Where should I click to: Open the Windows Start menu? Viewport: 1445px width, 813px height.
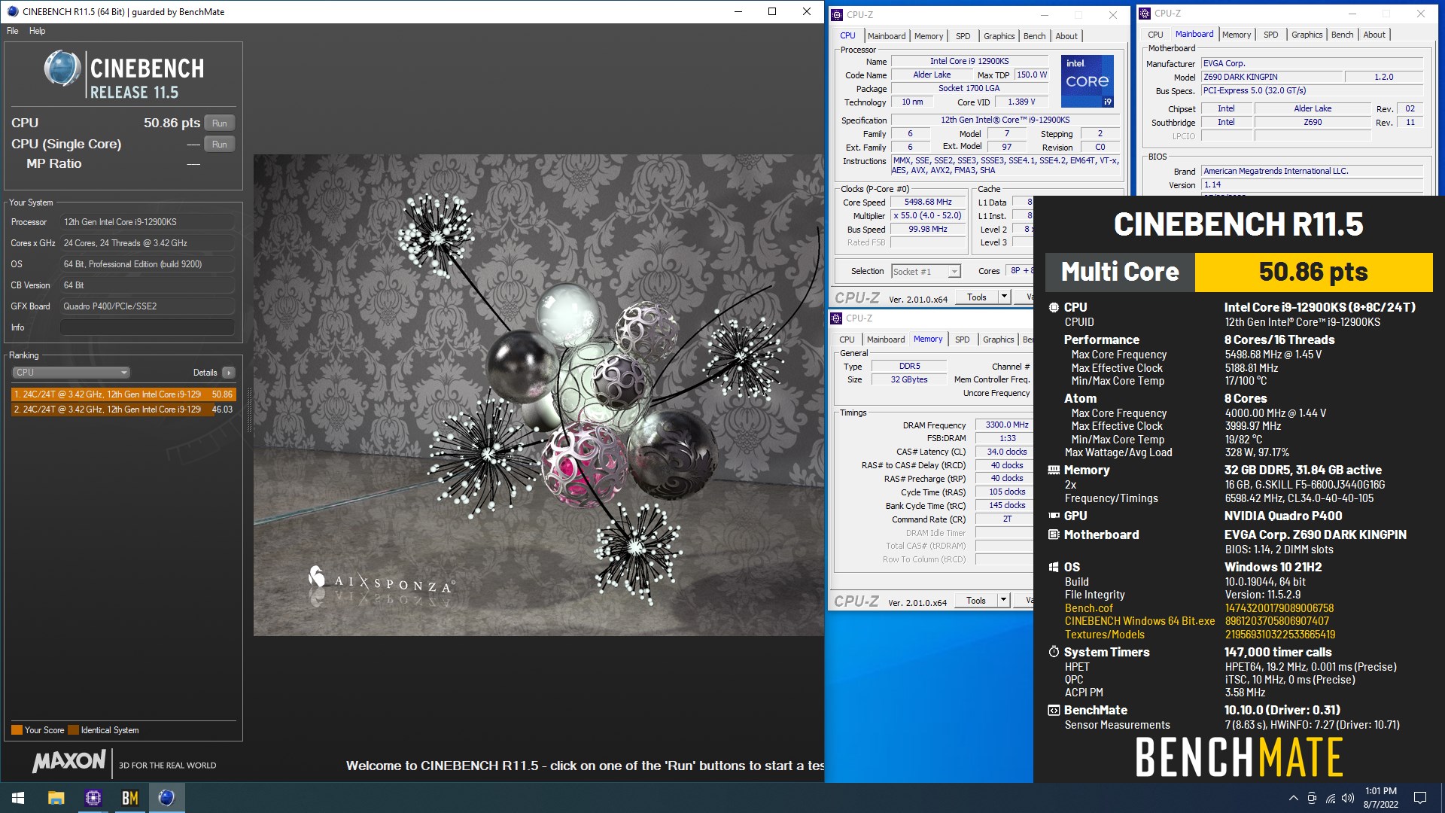click(x=18, y=798)
